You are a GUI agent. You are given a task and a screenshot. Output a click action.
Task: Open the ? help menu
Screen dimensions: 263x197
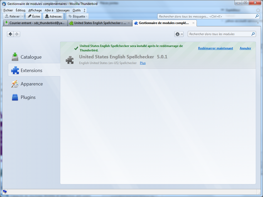84,10
